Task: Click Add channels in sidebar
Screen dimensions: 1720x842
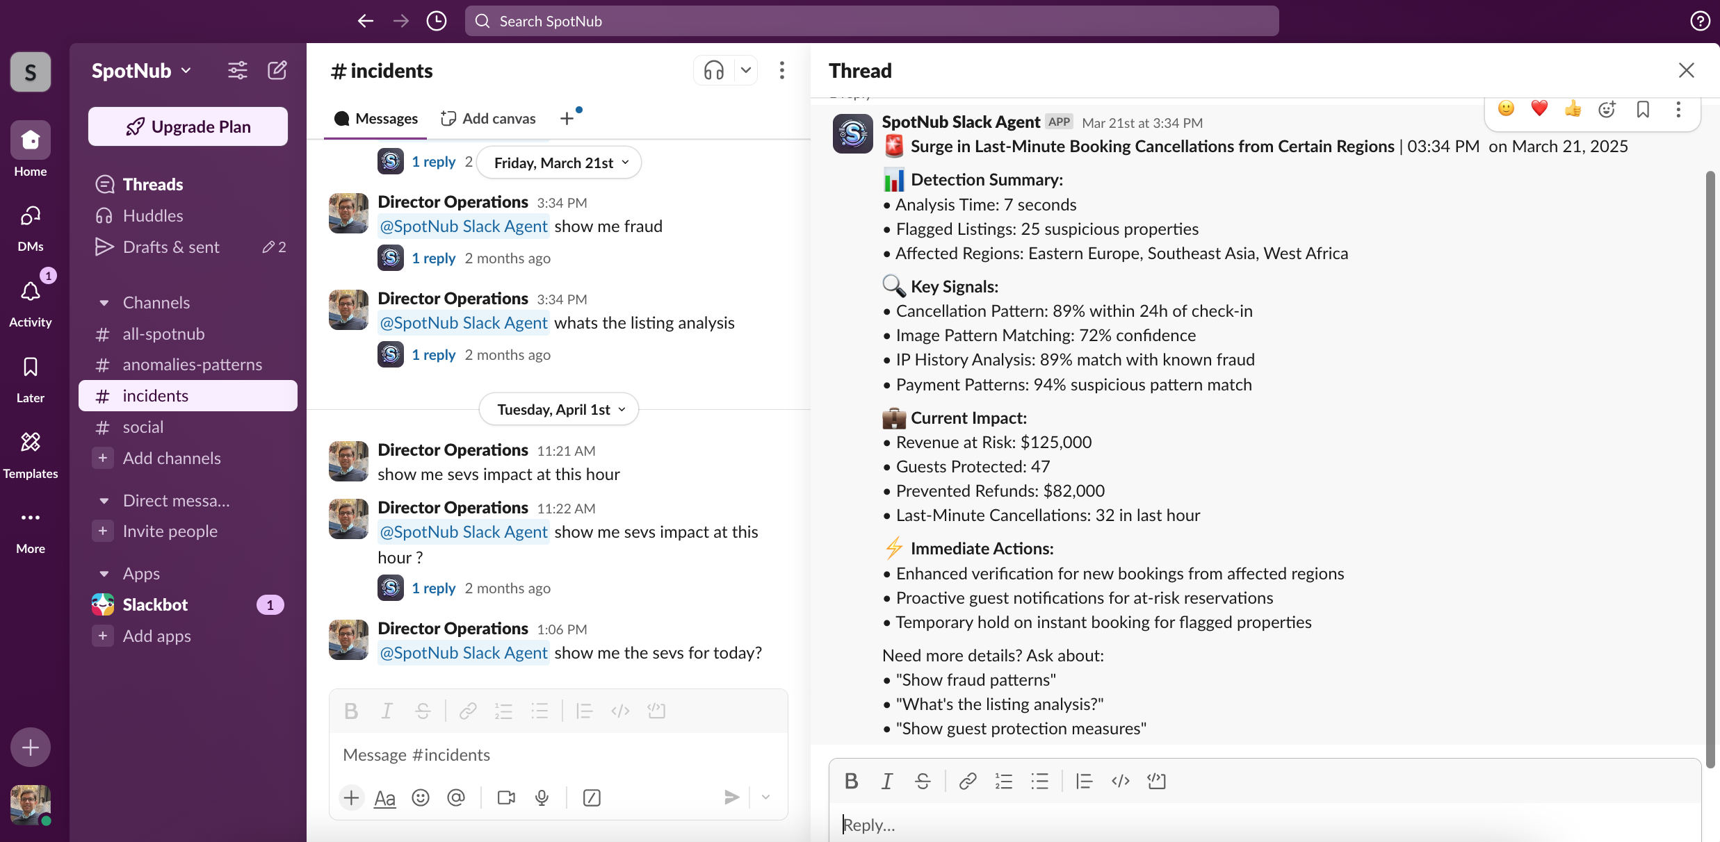Action: tap(188, 458)
